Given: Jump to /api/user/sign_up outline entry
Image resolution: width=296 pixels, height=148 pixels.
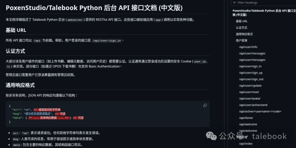Looking at the screenshot, I should pyautogui.click(x=251, y=73).
